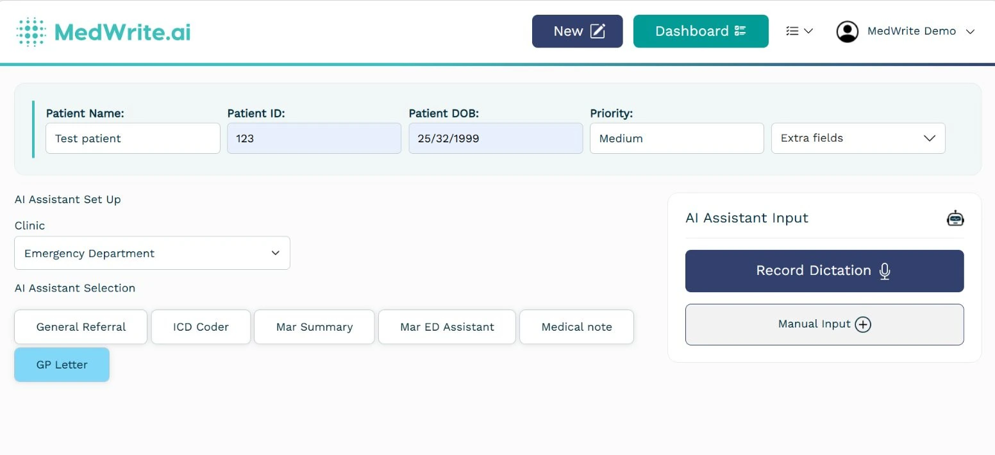Click the robot icon in AI Assistant Input

955,218
